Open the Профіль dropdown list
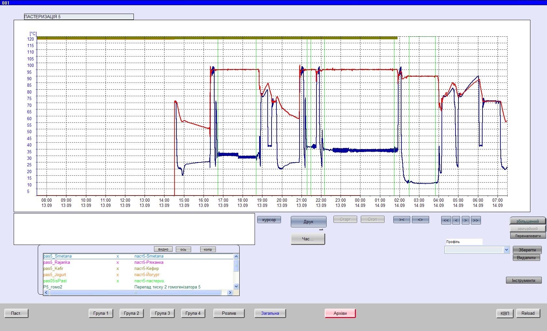This screenshot has width=547, height=331. click(x=506, y=250)
